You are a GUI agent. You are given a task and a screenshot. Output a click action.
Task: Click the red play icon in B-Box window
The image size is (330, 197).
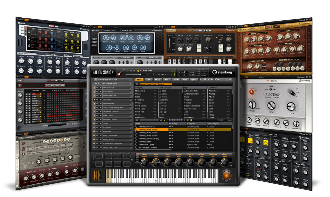tap(20, 85)
